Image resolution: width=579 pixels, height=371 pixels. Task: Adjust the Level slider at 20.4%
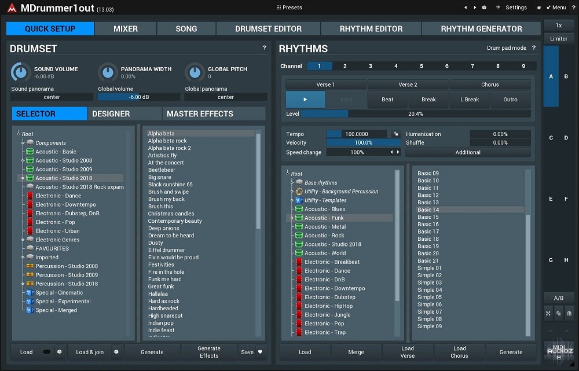[x=416, y=113]
